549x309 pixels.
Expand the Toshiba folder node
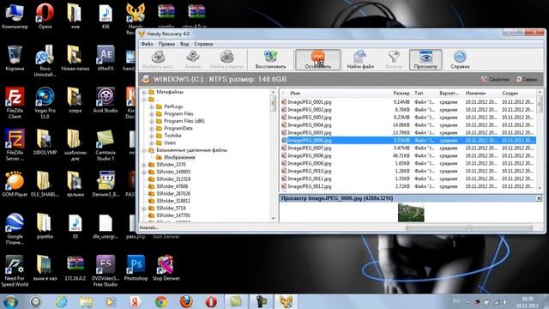152,136
